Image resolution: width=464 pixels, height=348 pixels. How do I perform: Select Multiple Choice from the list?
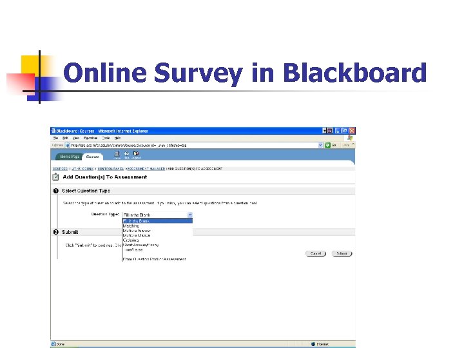coord(157,235)
